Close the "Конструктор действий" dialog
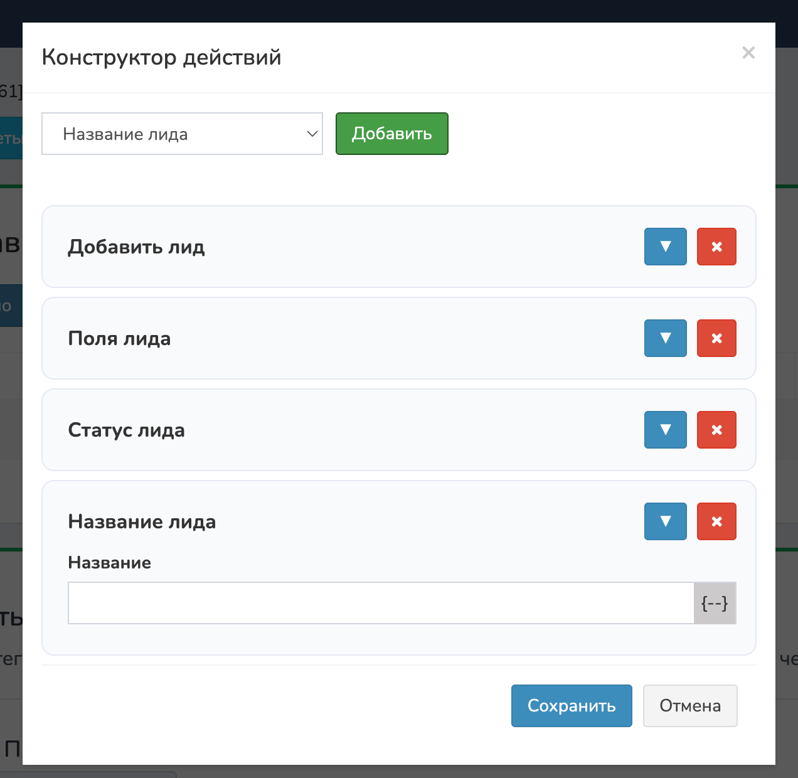 tap(748, 53)
